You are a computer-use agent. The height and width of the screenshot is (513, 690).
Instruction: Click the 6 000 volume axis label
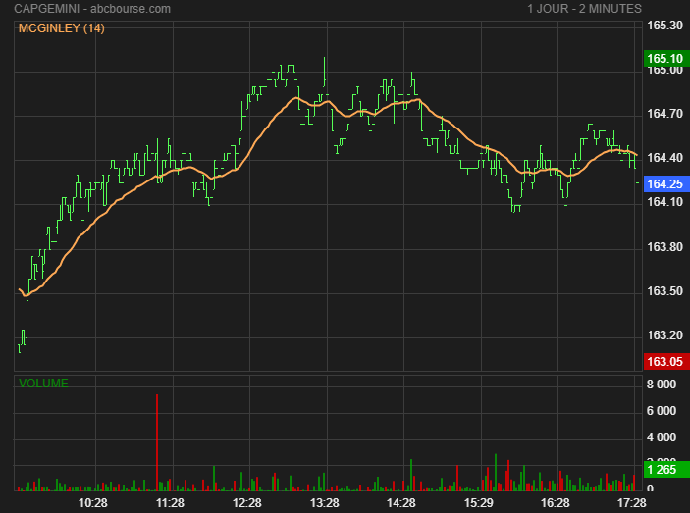coord(662,411)
